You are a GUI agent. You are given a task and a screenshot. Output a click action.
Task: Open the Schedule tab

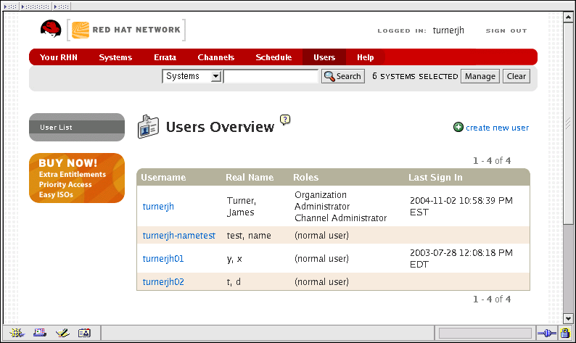[x=273, y=57]
